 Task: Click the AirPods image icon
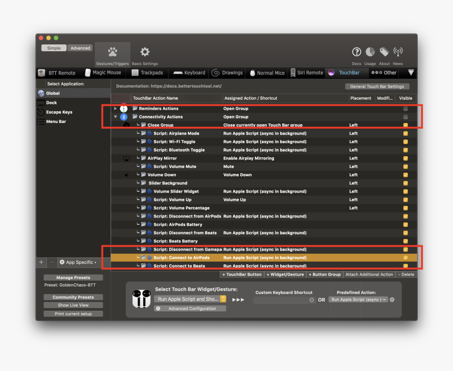click(x=142, y=299)
